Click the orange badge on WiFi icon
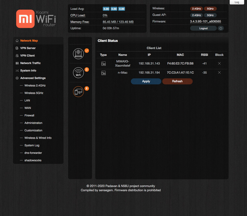 [x=87, y=69]
